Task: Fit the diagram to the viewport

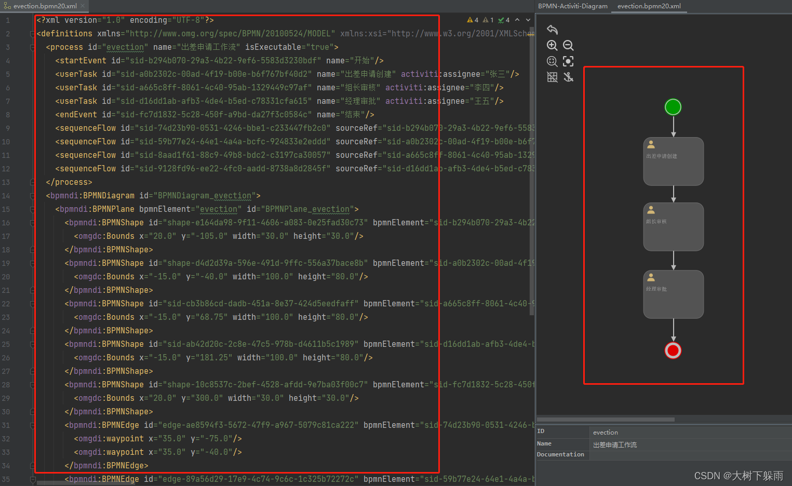Action: click(x=568, y=62)
